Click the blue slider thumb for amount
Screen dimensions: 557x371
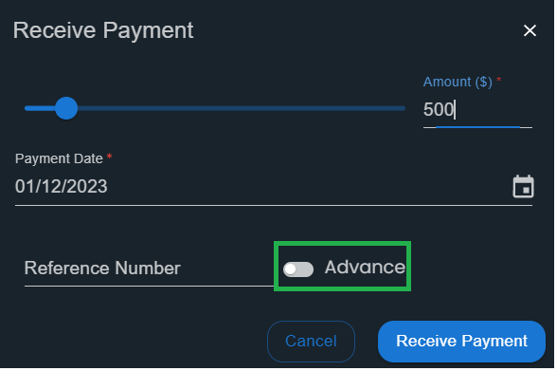click(66, 108)
